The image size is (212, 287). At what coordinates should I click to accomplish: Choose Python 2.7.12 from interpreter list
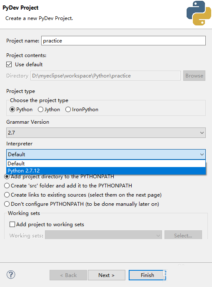(106, 171)
